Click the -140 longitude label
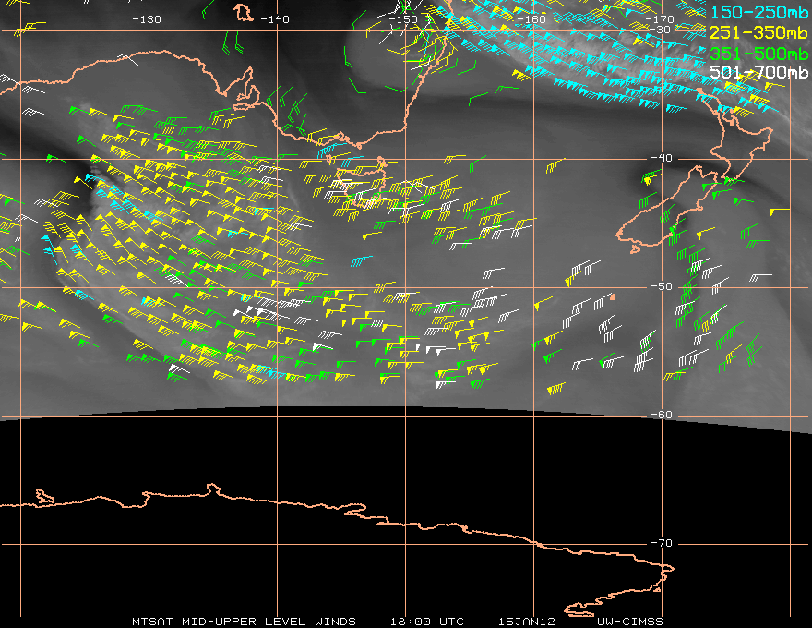This screenshot has width=812, height=628. (274, 19)
